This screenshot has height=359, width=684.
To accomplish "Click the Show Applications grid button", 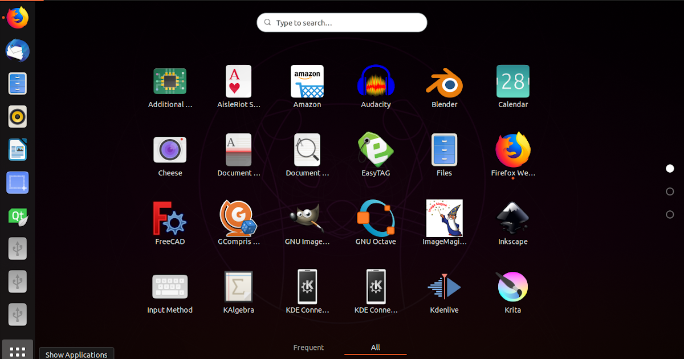I will [x=18, y=350].
